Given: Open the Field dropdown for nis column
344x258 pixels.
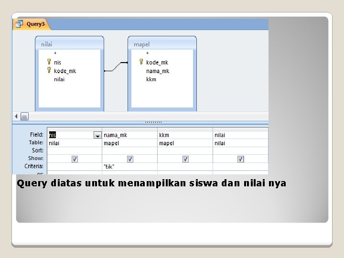Looking at the screenshot, I should 97,135.
